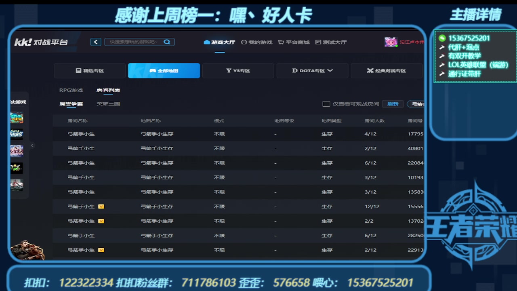Open the 平台商城 platform store tab
Image resolution: width=517 pixels, height=291 pixels.
click(294, 42)
